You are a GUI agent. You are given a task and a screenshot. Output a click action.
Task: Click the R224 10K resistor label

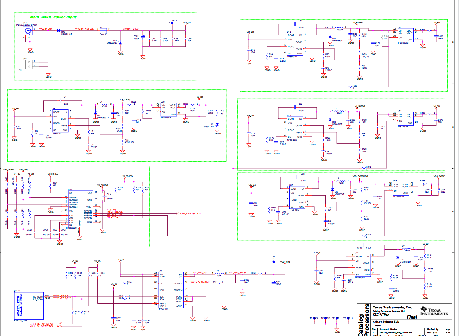(x=55, y=184)
